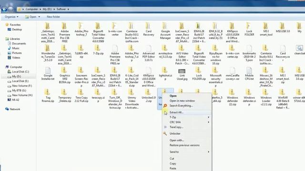Click the Open toolbar button
Viewport: 305px width, 171px height.
(30, 17)
